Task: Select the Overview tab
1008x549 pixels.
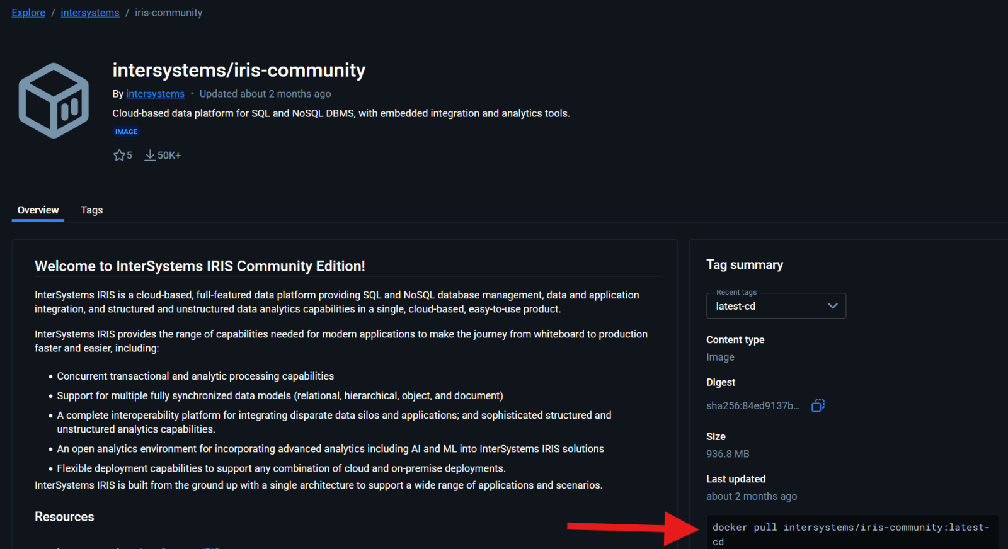Action: tap(38, 210)
